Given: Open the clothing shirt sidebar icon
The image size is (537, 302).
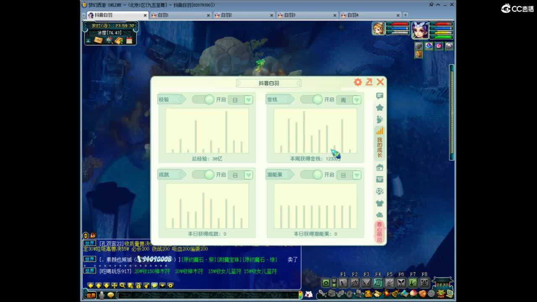Looking at the screenshot, I should coord(380,203).
